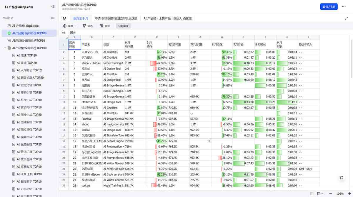This screenshot has height=197, width=353.
Task: Collapse the sidebar with the fold icon
Action: click(53, 7)
